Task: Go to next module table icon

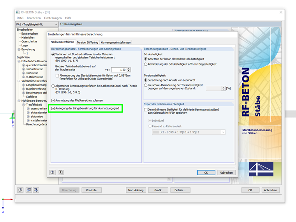Action: coord(36,190)
